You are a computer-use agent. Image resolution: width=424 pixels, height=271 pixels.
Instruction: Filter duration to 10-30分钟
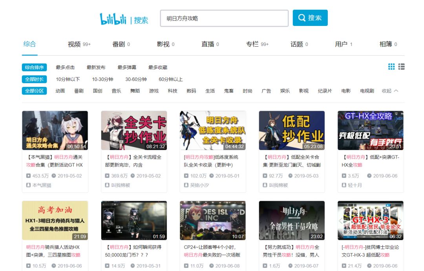pyautogui.click(x=102, y=79)
